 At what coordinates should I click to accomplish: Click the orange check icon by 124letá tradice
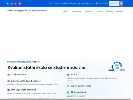pyautogui.click(x=9, y=75)
